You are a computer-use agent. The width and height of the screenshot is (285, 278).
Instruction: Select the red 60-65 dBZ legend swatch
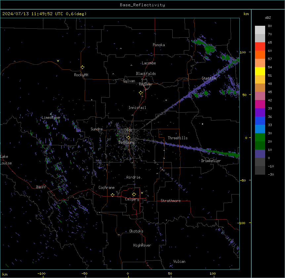[x=260, y=46]
